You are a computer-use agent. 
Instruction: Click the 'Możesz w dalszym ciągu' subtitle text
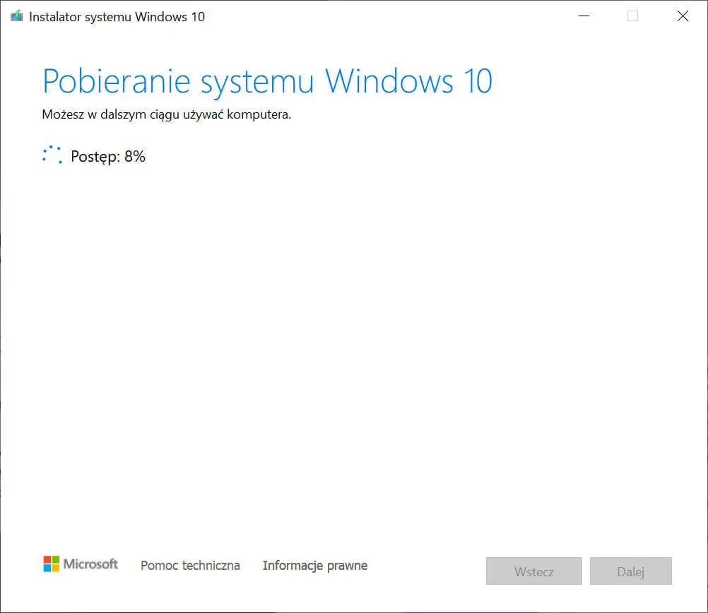[x=167, y=114]
